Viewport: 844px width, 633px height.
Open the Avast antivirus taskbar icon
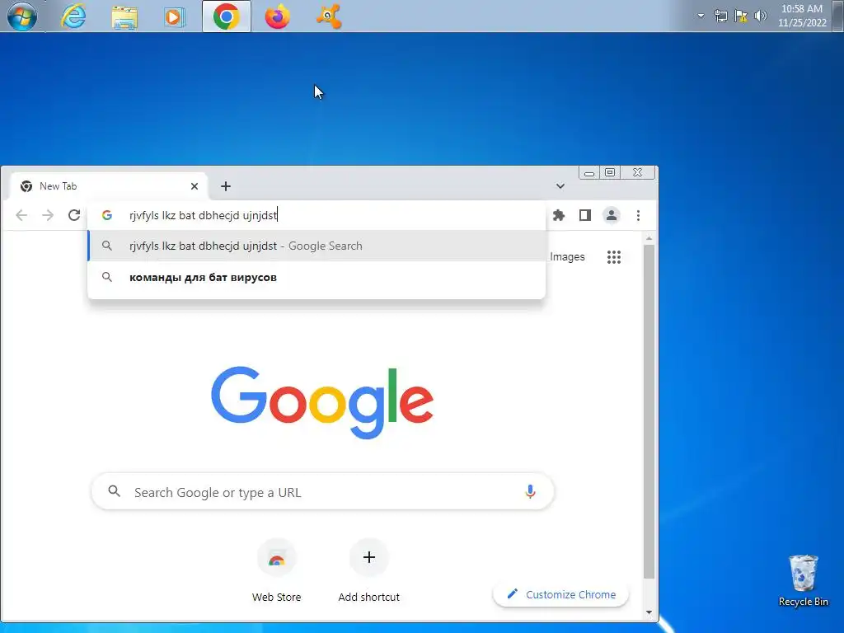coord(328,16)
